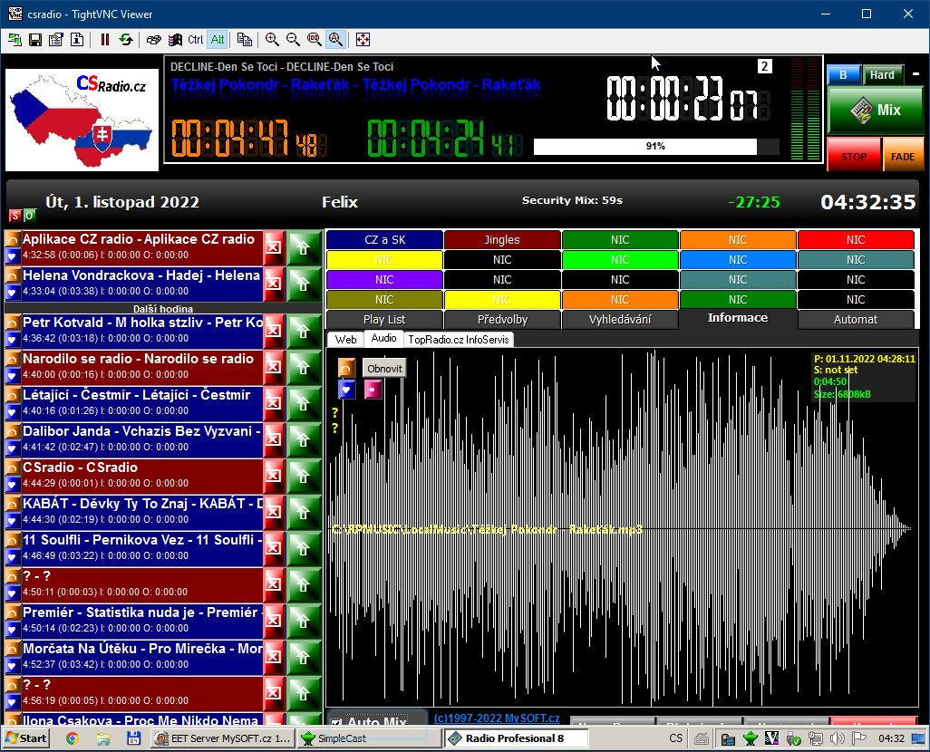Click the red NIC jingle slot
The image size is (930, 752).
click(856, 239)
